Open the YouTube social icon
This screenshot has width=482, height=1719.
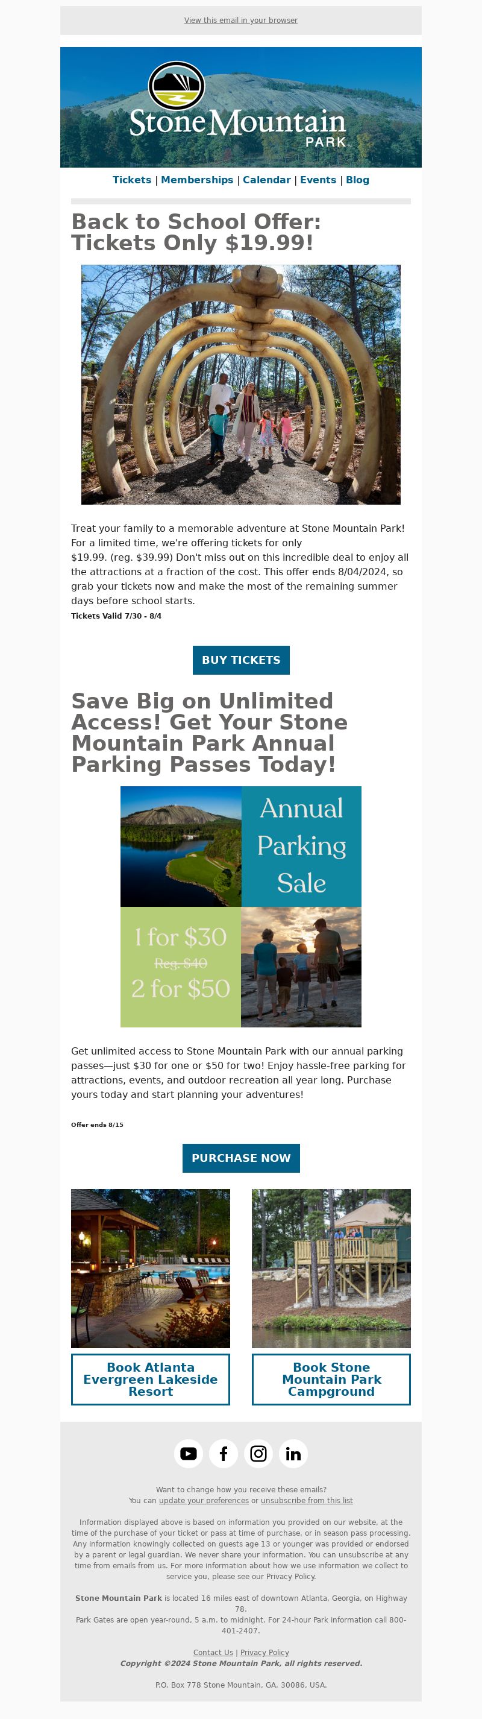tap(189, 1454)
